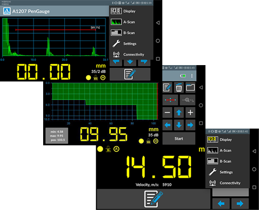Tap Android home circle beside B-Scan screen
This screenshot has height=210, width=259.
201,105
